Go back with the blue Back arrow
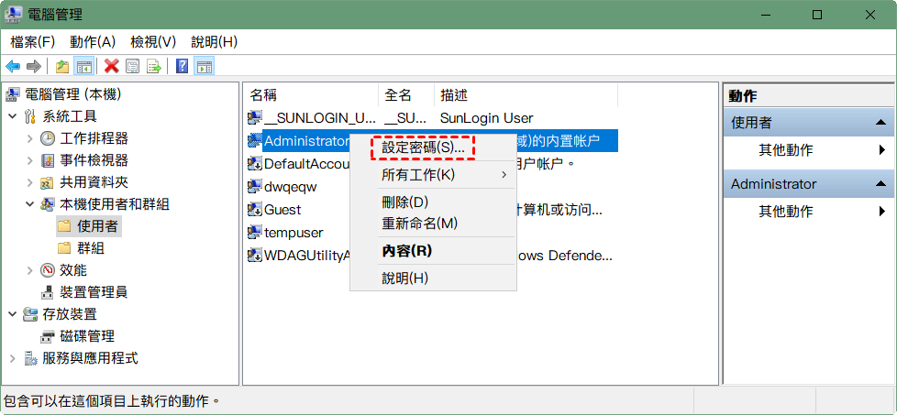This screenshot has height=415, width=897. click(13, 67)
